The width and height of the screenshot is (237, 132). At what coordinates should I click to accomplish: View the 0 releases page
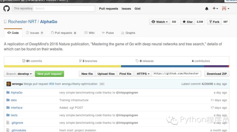point(145,61)
